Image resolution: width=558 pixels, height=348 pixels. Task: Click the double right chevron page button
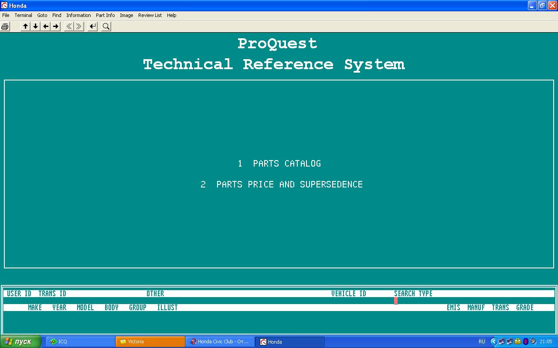point(79,27)
